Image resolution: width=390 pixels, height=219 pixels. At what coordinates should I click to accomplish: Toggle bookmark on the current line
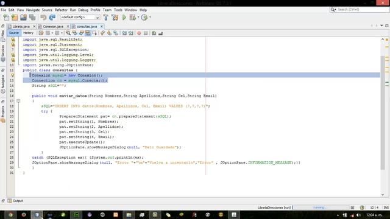tap(116, 33)
